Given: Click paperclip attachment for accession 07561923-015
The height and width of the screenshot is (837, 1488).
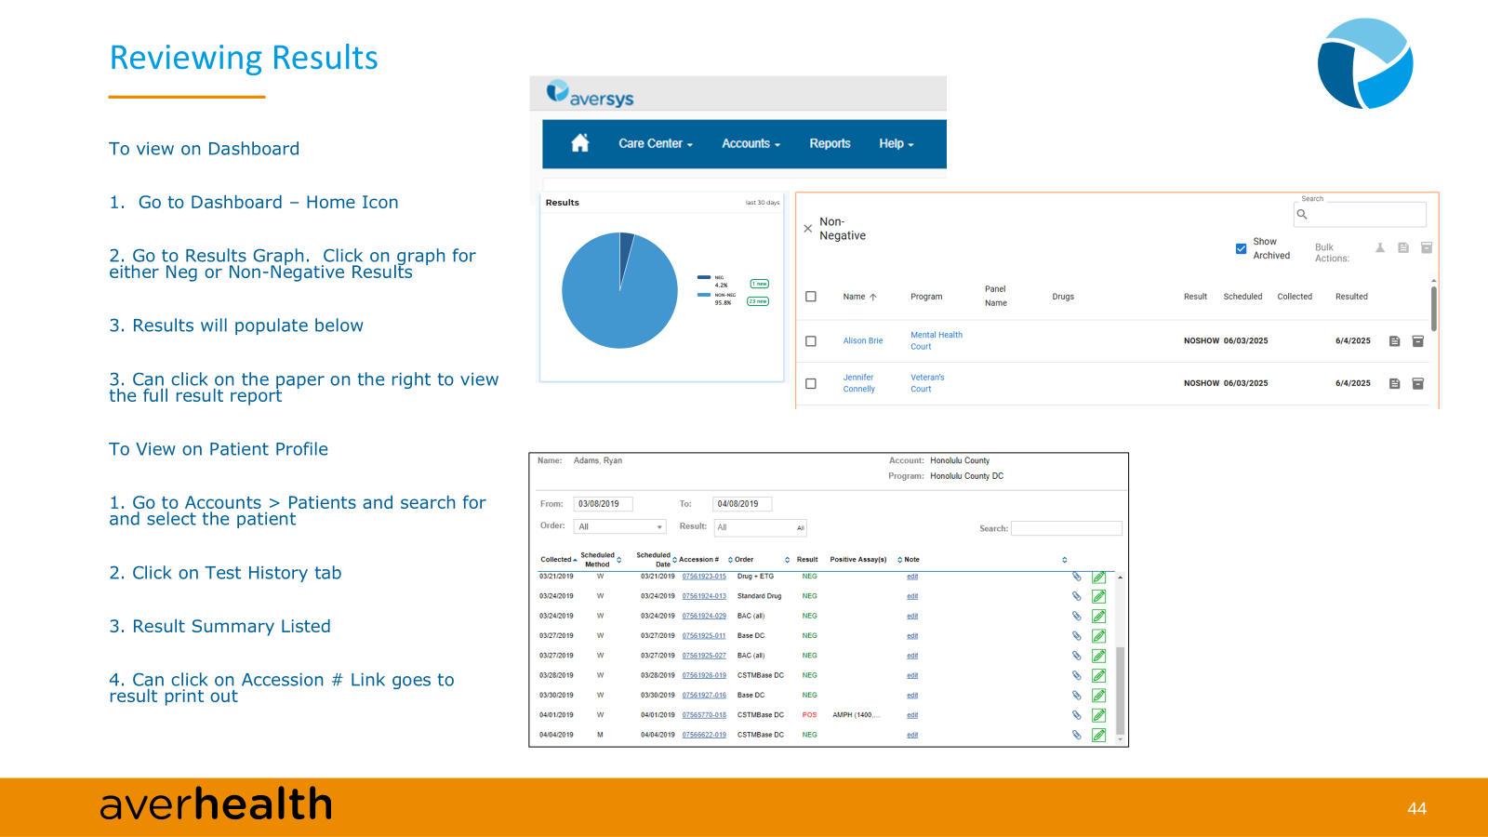Looking at the screenshot, I should pyautogui.click(x=1077, y=577).
